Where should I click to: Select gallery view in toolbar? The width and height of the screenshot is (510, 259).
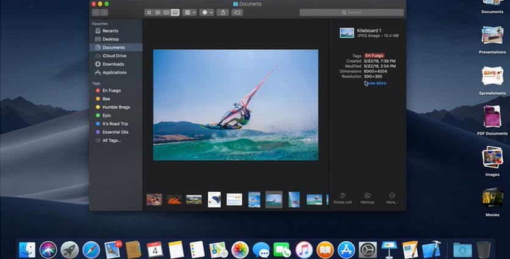[175, 12]
